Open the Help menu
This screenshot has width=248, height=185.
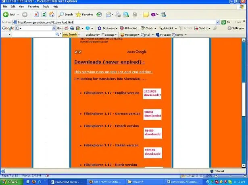(55, 6)
